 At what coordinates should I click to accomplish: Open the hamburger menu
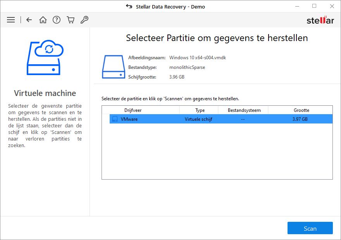pos(11,20)
